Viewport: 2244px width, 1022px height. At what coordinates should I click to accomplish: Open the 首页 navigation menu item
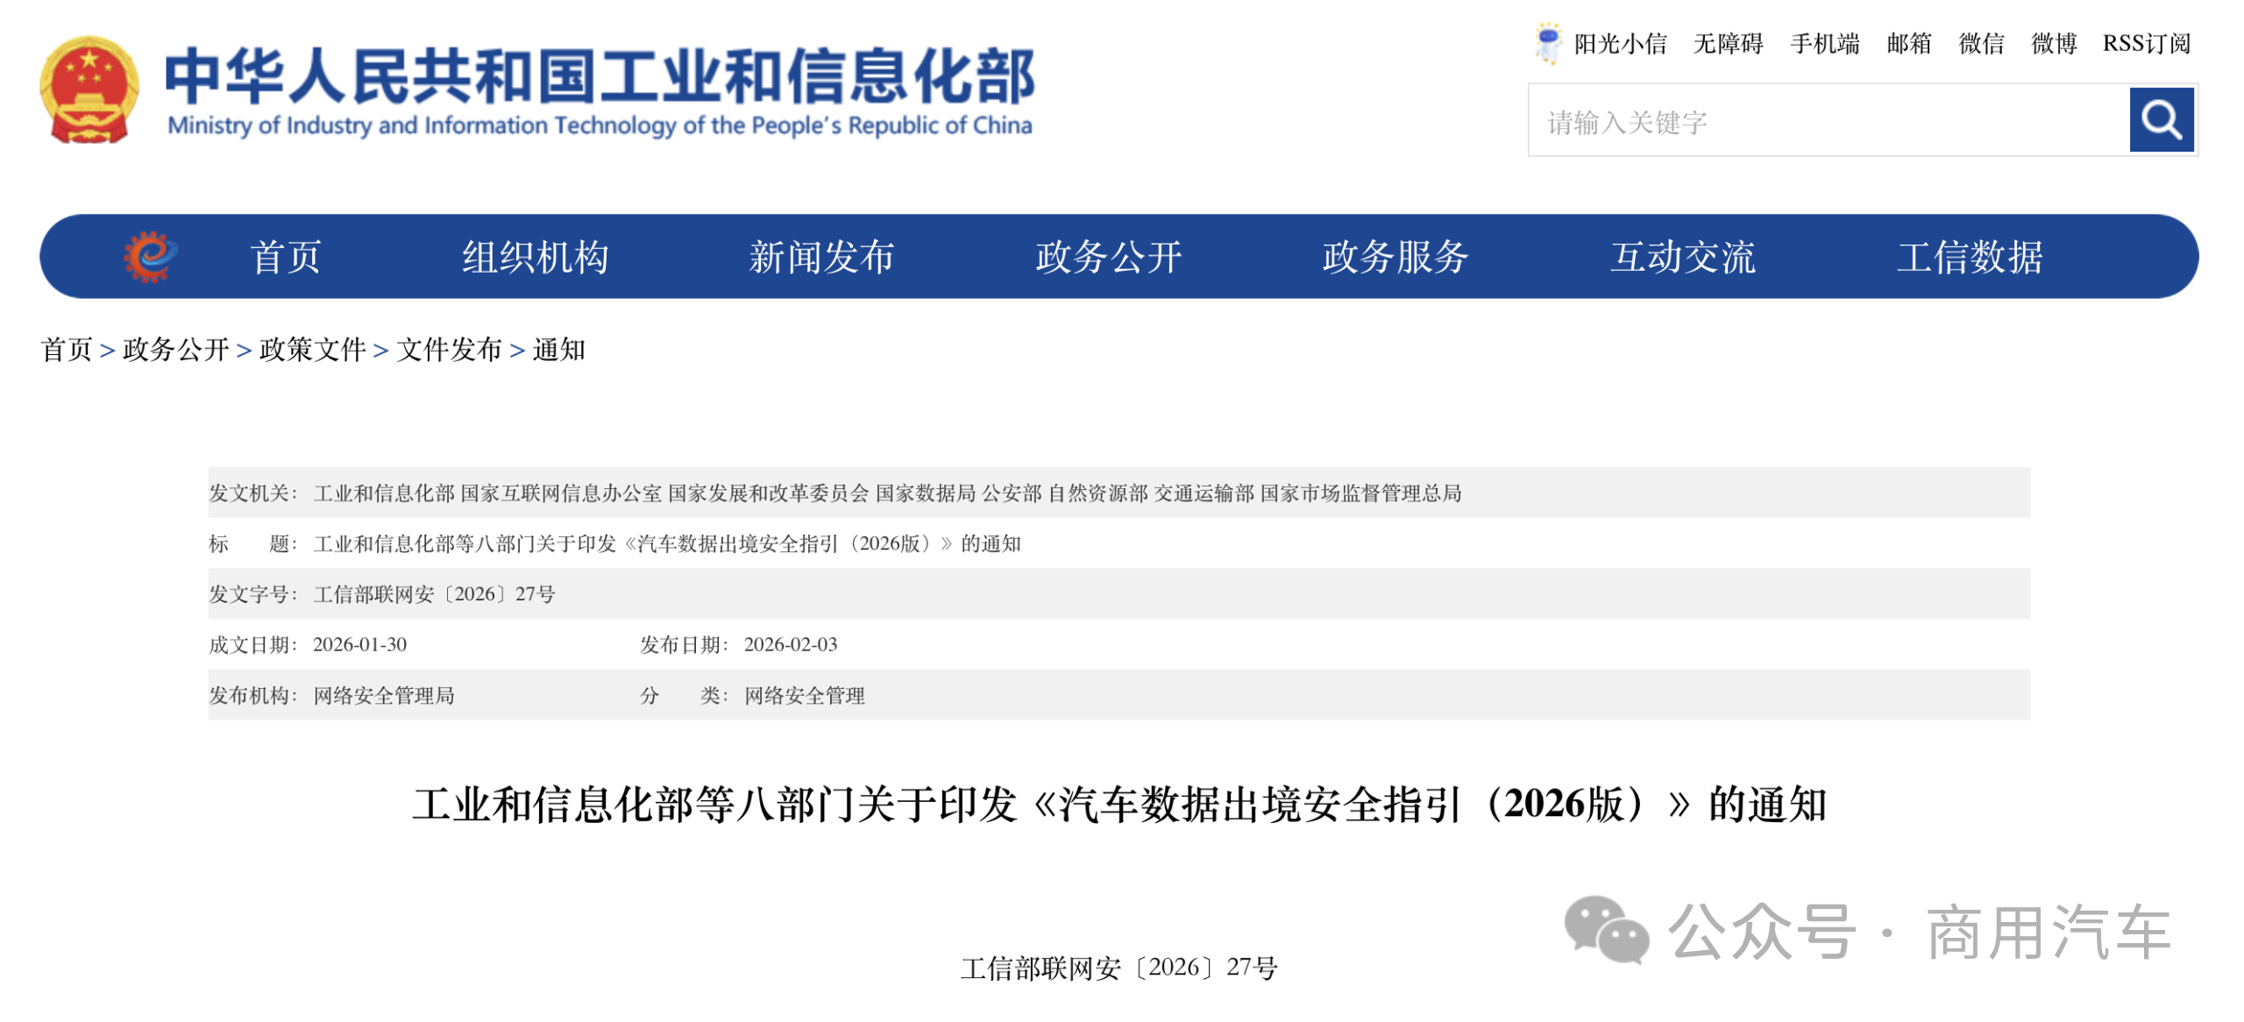coord(286,257)
